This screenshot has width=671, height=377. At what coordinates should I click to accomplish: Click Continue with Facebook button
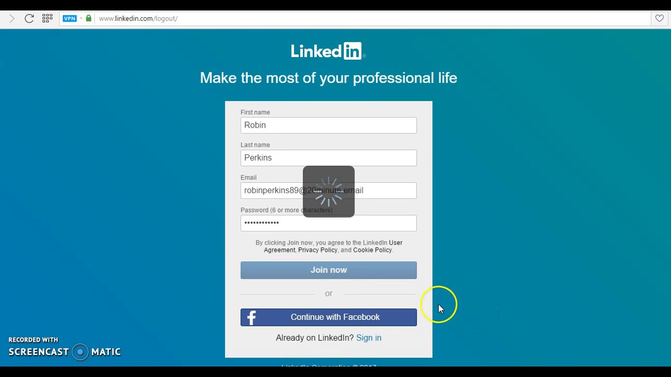pos(329,317)
